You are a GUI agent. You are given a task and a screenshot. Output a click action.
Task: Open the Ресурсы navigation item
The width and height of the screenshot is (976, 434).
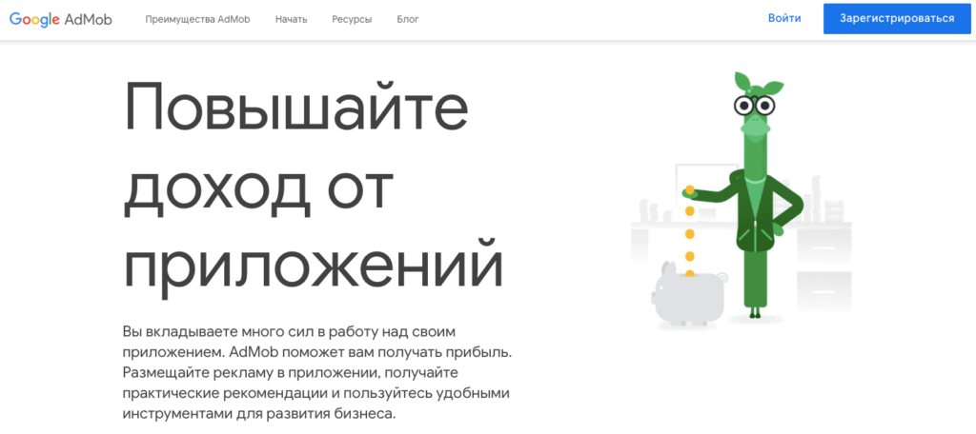tap(352, 19)
